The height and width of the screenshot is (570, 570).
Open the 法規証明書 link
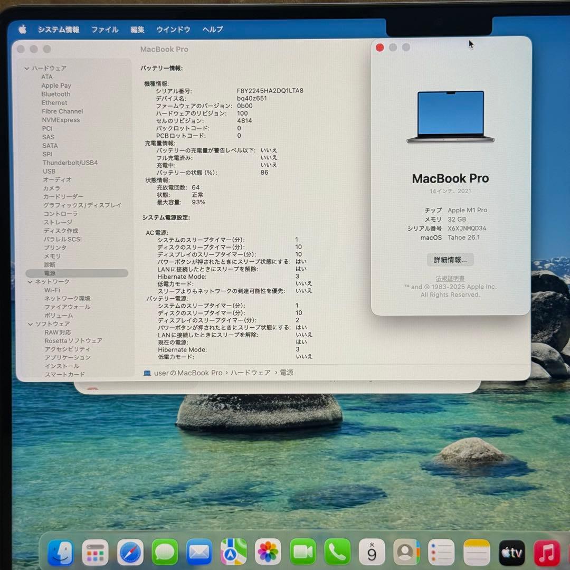(x=450, y=279)
